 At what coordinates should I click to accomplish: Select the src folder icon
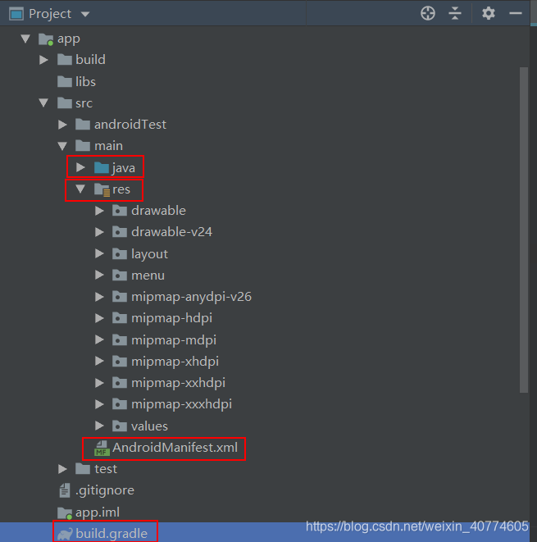pyautogui.click(x=64, y=103)
